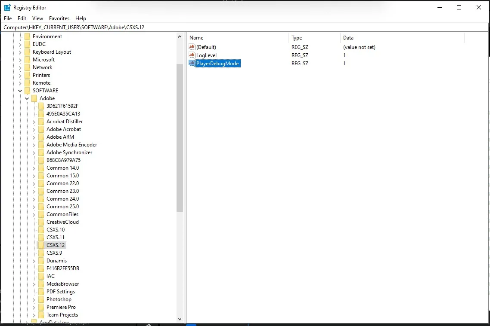The image size is (490, 326).
Task: Click the registry path address bar
Action: tap(245, 27)
